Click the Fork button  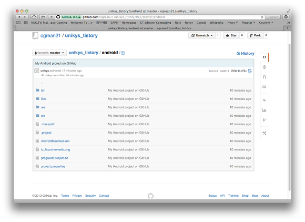tap(255, 35)
